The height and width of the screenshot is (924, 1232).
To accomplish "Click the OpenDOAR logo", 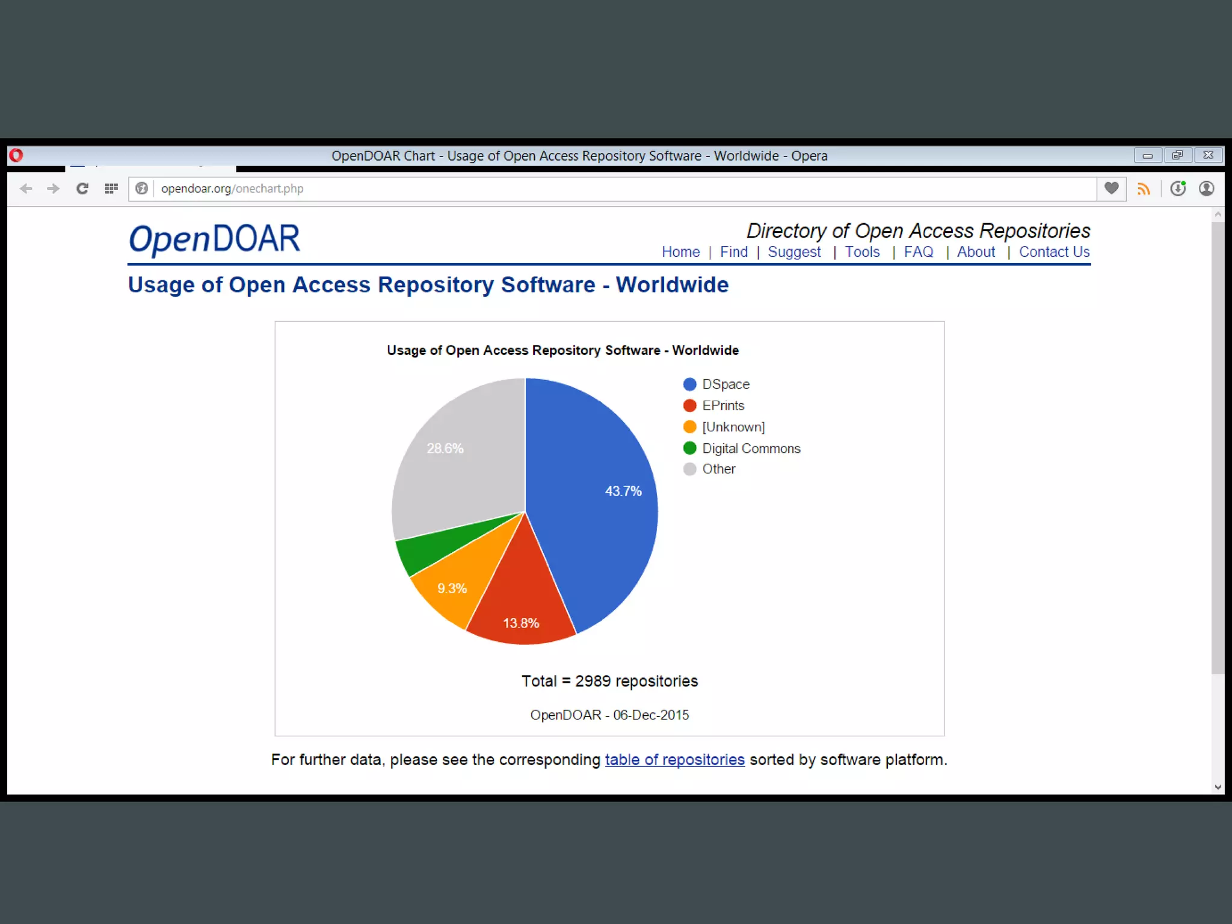I will 214,239.
